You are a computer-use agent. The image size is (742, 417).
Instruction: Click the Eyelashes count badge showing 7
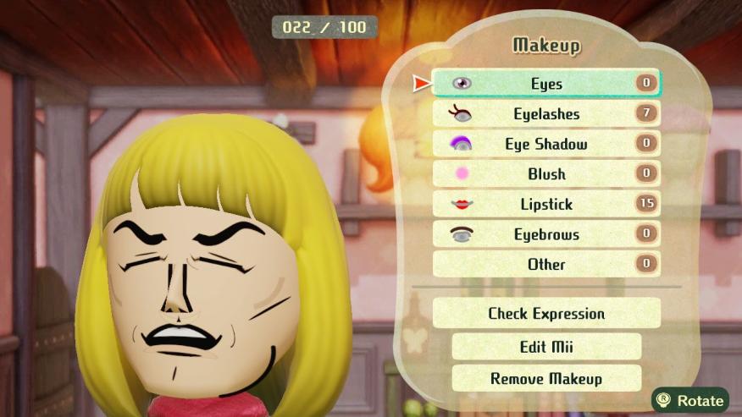(647, 113)
